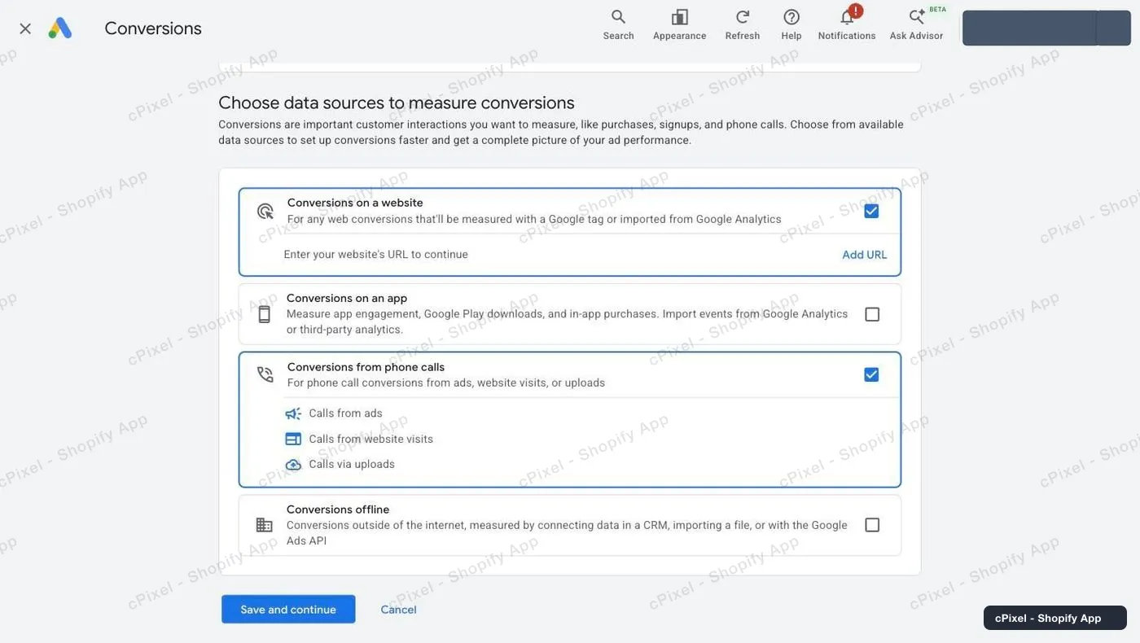Refresh the page using Refresh icon
The image size is (1140, 643).
(743, 24)
